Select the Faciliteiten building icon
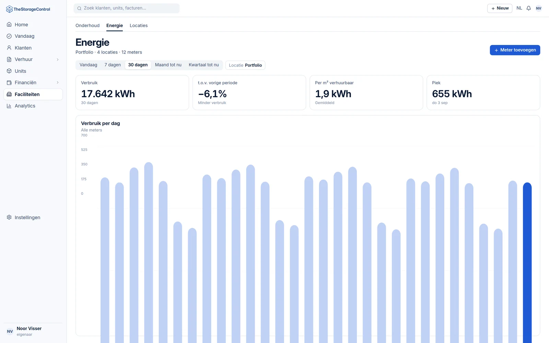The height and width of the screenshot is (343, 549). tap(9, 94)
